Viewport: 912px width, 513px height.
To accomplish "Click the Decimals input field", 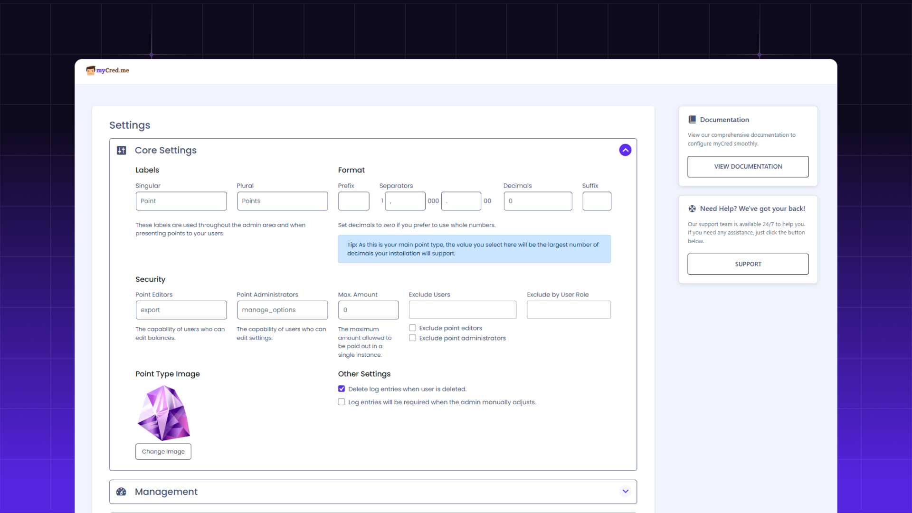I will (538, 201).
